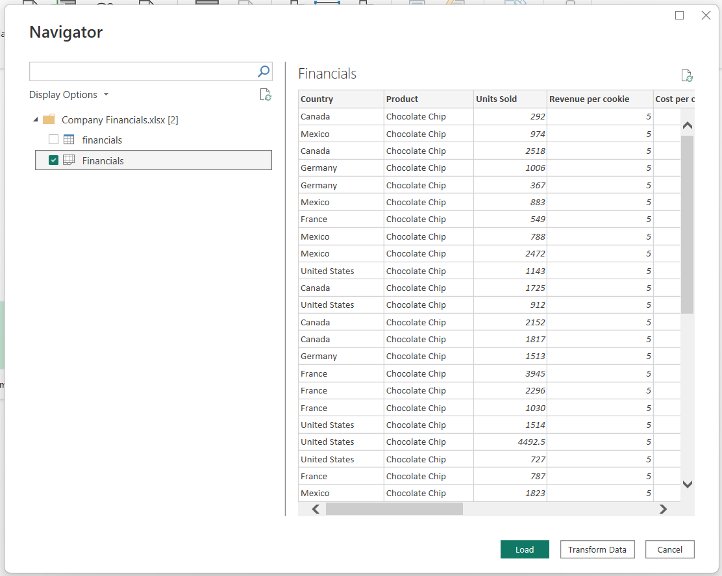Click the Transform Data button
Image resolution: width=722 pixels, height=576 pixels.
click(597, 549)
